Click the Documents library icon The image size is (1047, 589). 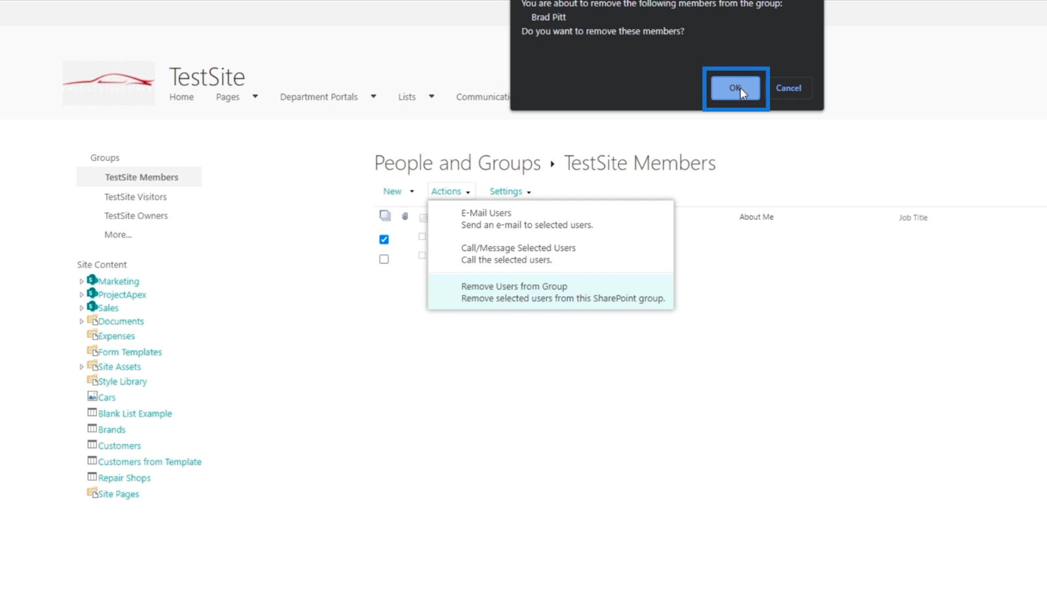[x=92, y=320]
